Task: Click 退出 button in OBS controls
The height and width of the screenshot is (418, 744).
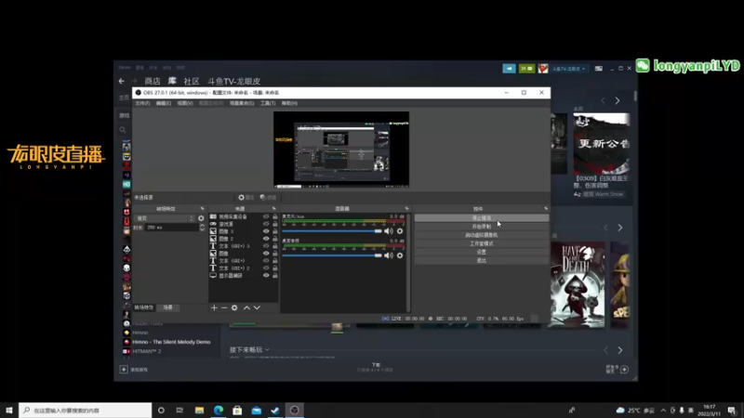Action: pos(482,261)
